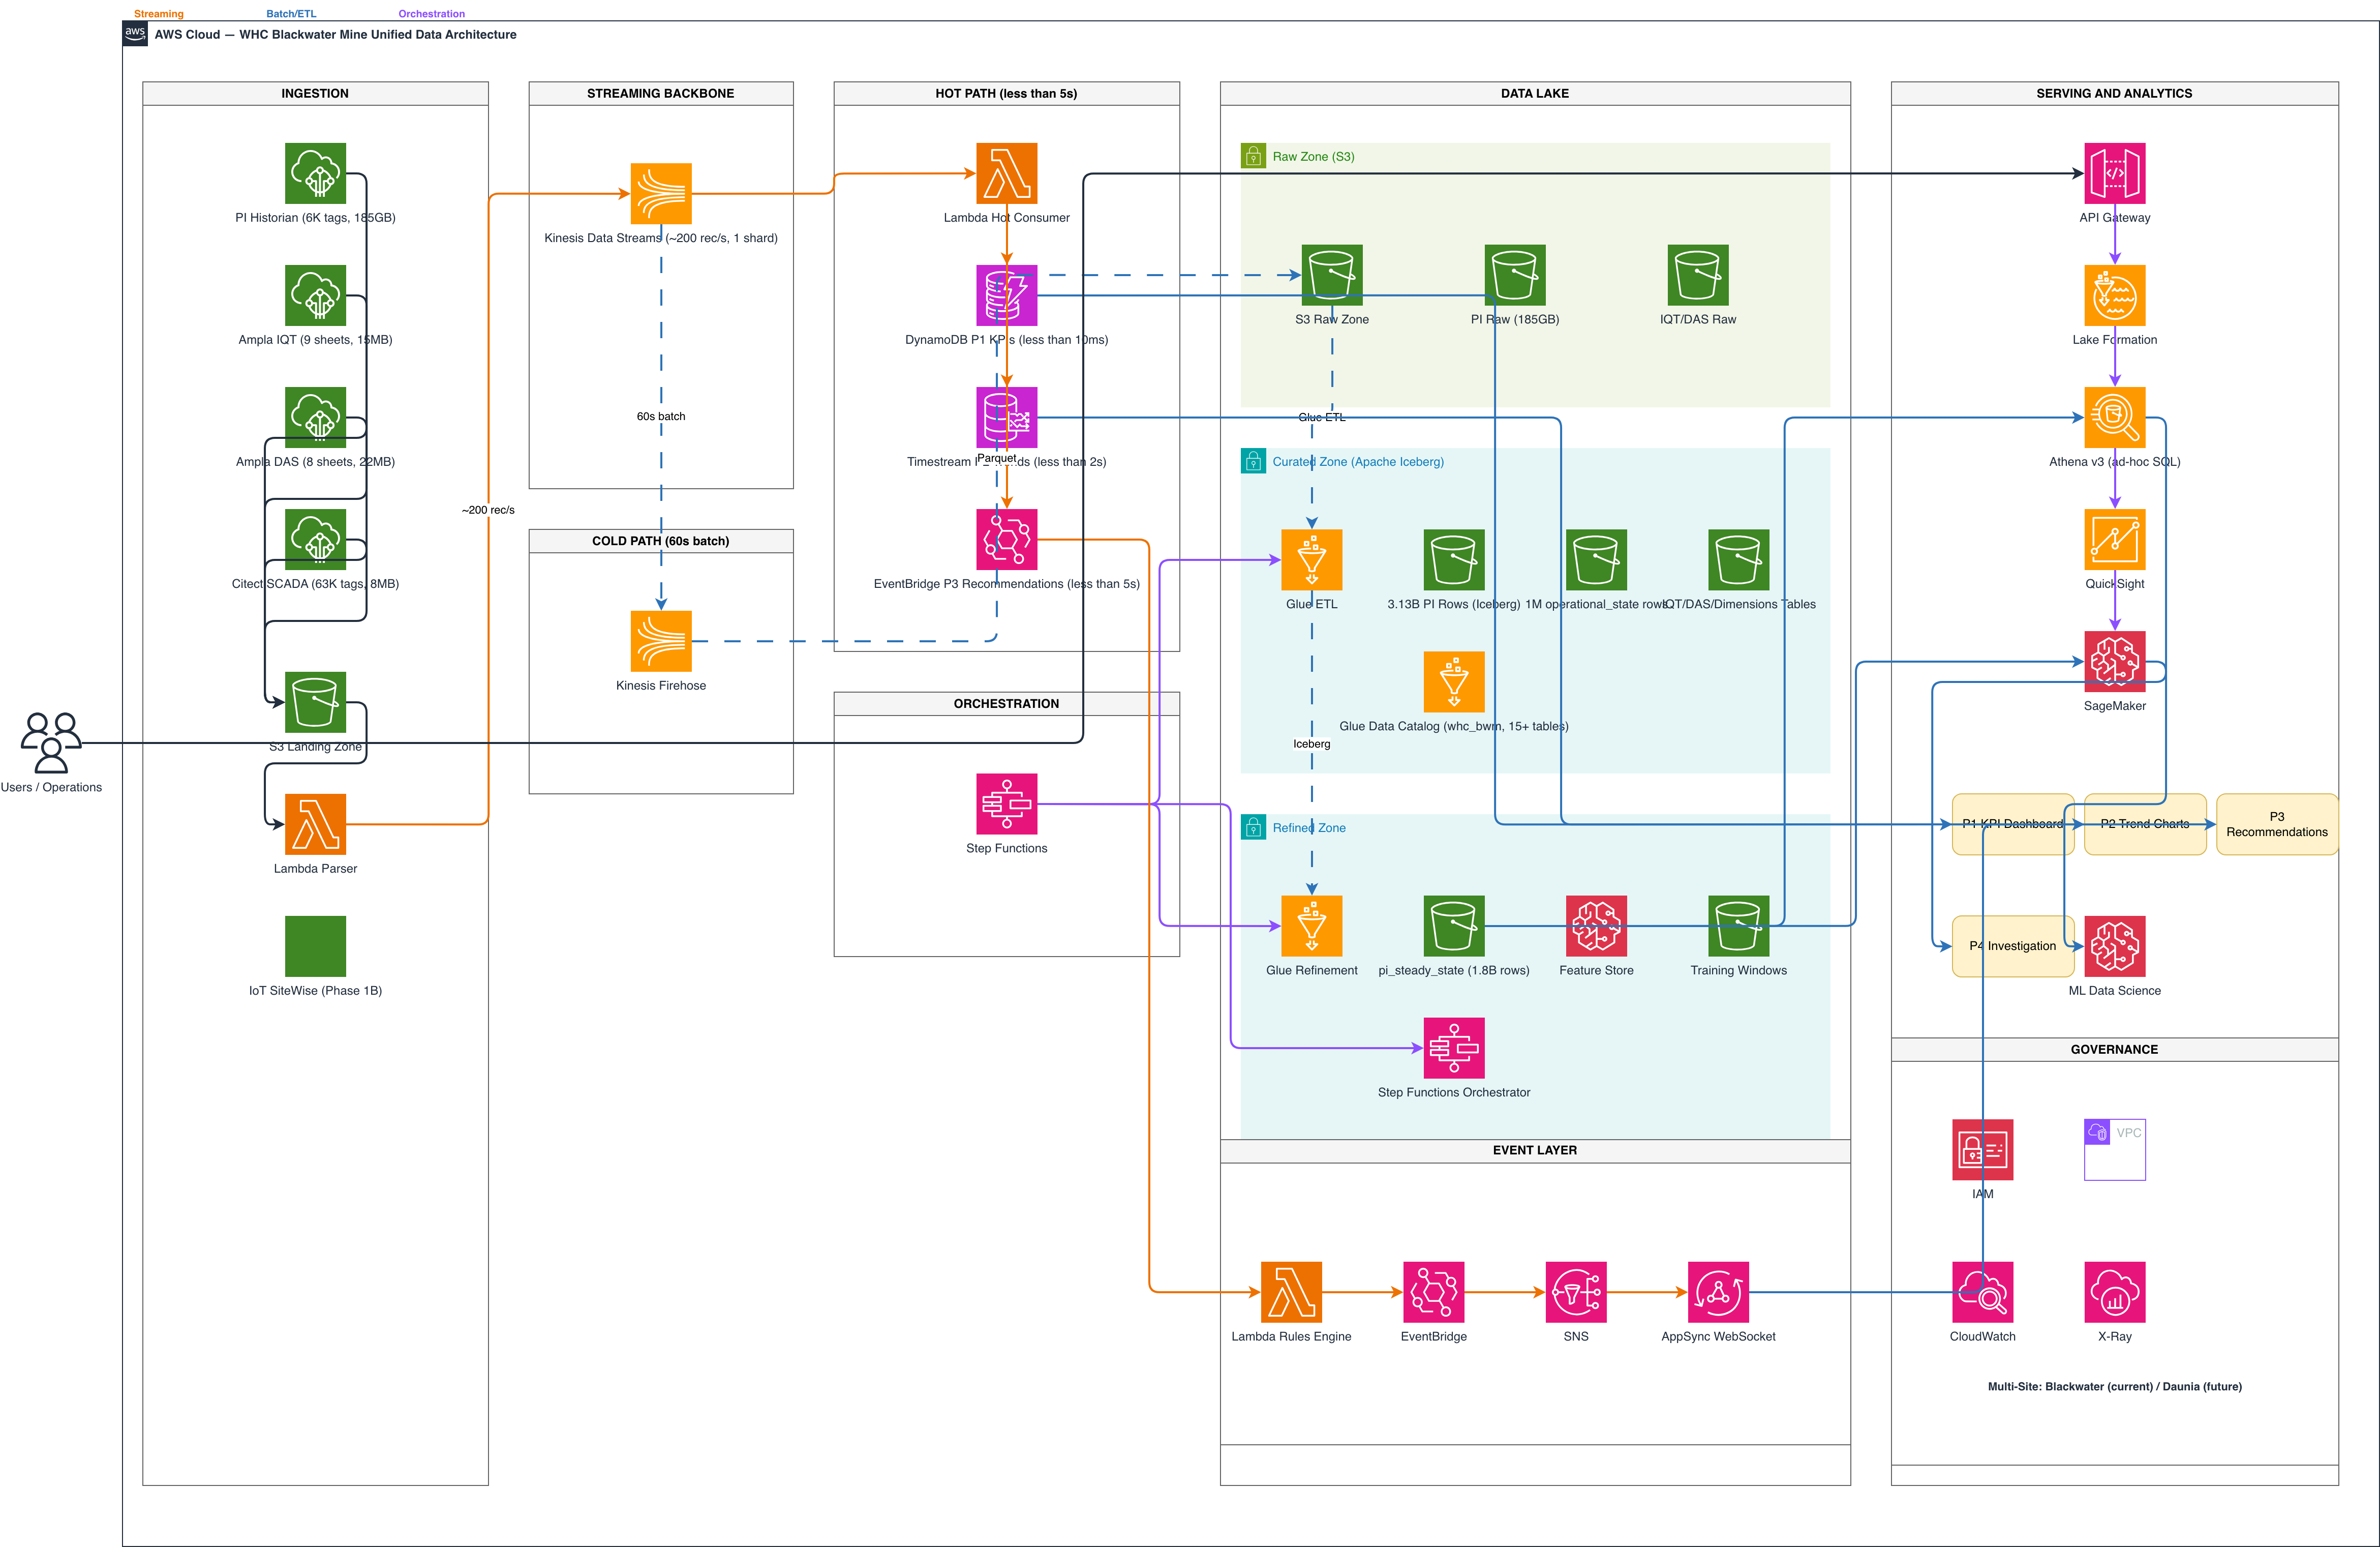2380x1547 pixels.
Task: Select the IoT SiteWise green block
Action: (315, 946)
